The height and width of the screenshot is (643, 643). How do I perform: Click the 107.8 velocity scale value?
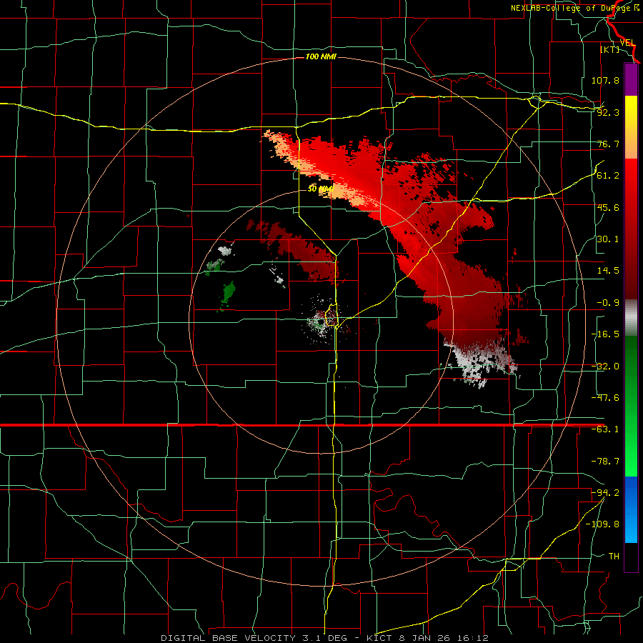coord(605,80)
